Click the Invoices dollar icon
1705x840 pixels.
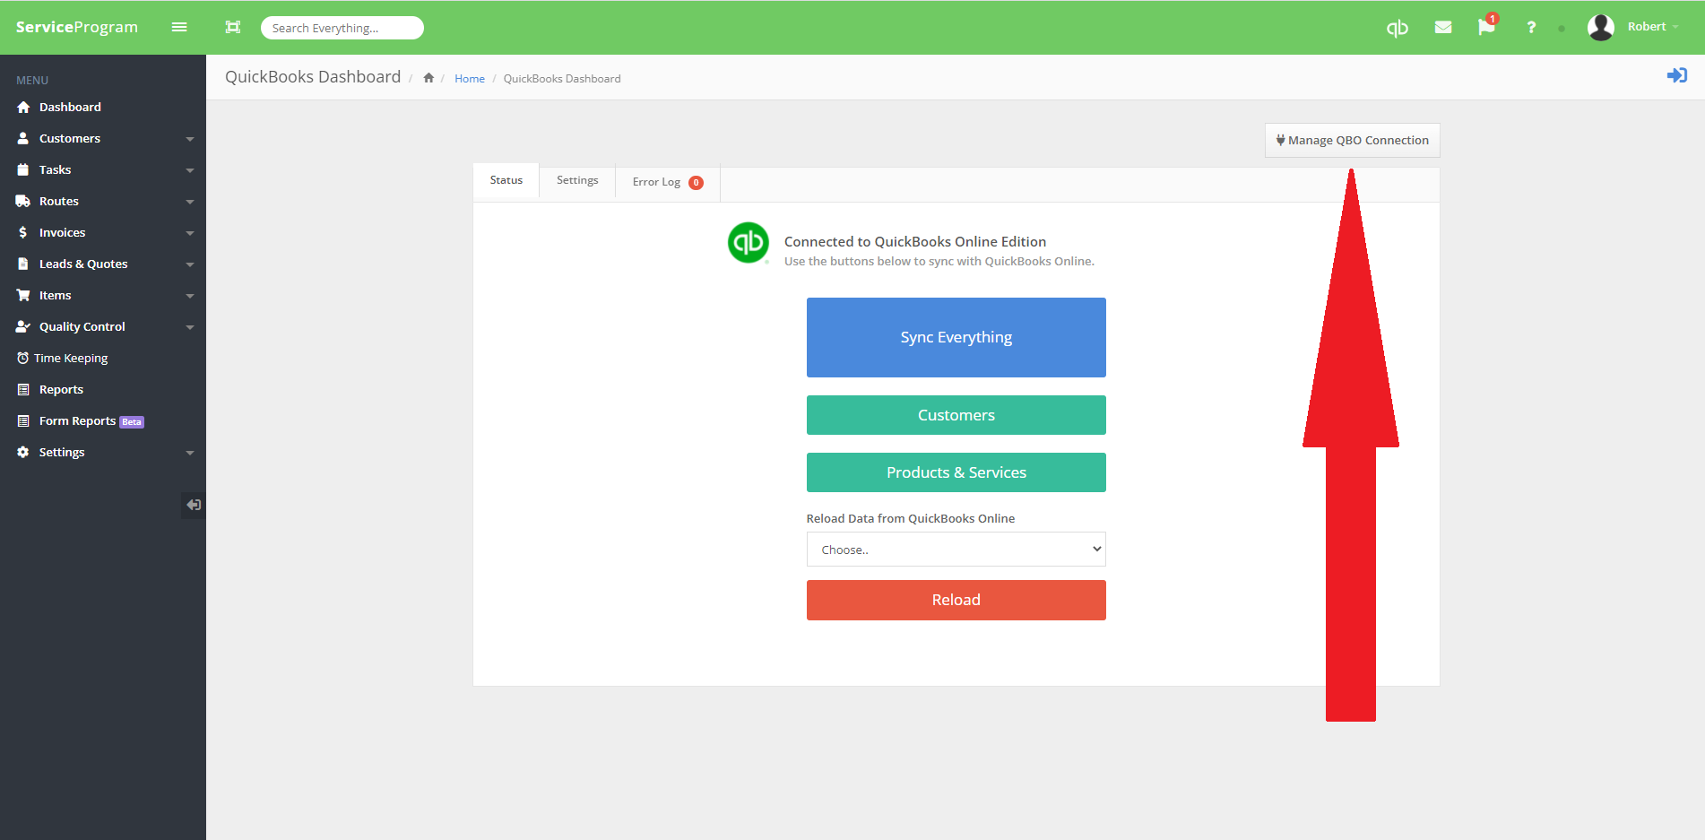[x=22, y=232]
